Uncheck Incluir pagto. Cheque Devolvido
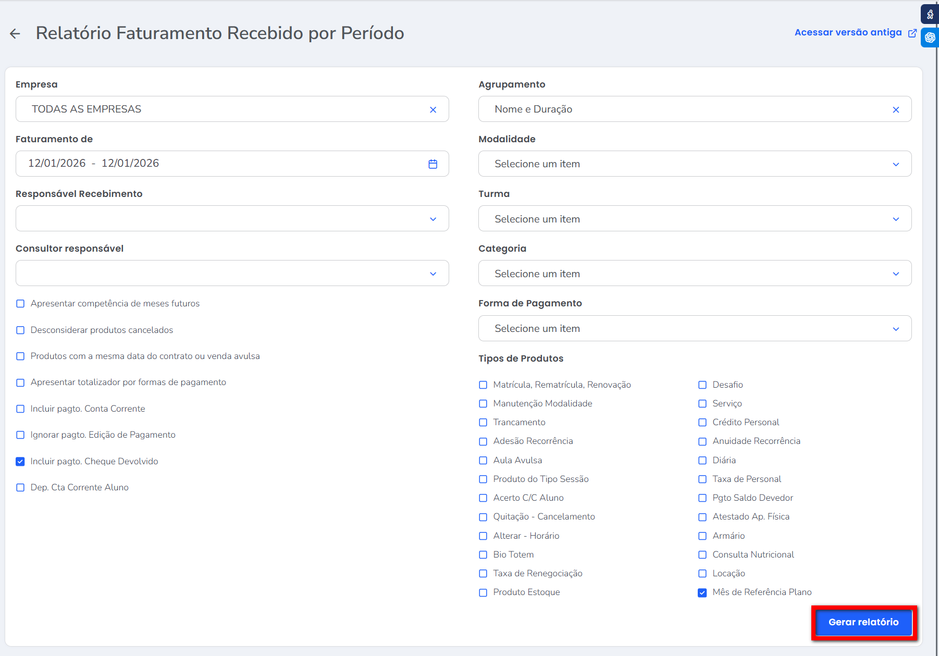Image resolution: width=939 pixels, height=656 pixels. click(20, 462)
